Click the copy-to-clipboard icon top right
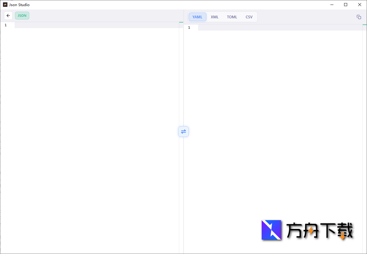This screenshot has width=367, height=254. [x=359, y=17]
